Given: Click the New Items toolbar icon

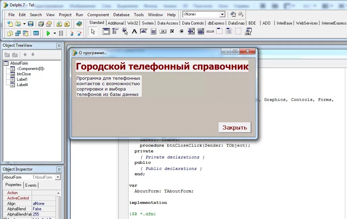Looking at the screenshot, I should click(10, 24).
